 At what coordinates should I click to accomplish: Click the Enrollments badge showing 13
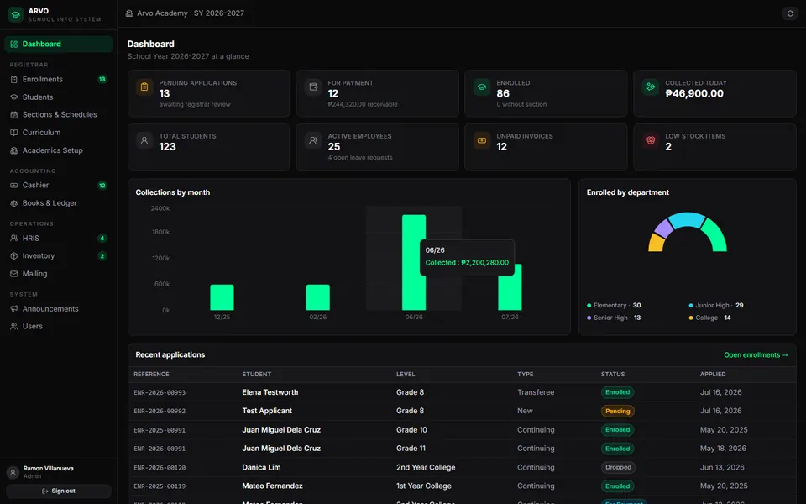(102, 79)
